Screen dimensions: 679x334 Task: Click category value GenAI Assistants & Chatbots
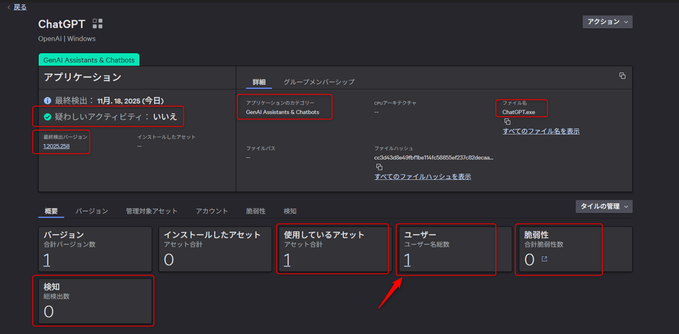tap(282, 112)
